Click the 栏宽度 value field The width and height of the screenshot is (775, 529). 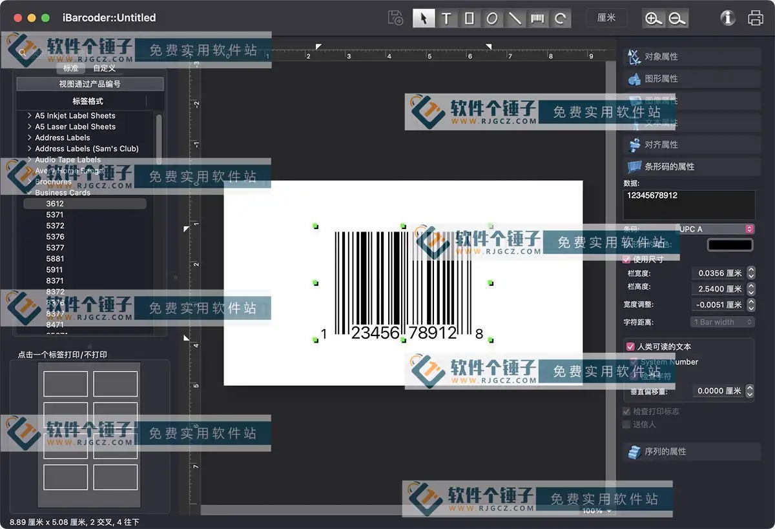point(718,274)
